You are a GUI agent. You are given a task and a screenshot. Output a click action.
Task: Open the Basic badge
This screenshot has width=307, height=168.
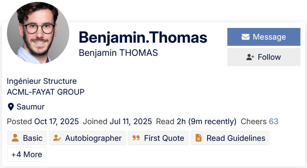pyautogui.click(x=33, y=138)
